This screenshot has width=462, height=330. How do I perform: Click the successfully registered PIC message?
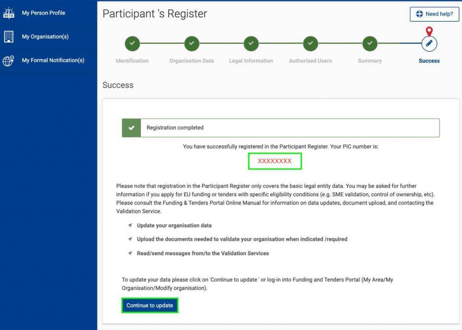[281, 147]
